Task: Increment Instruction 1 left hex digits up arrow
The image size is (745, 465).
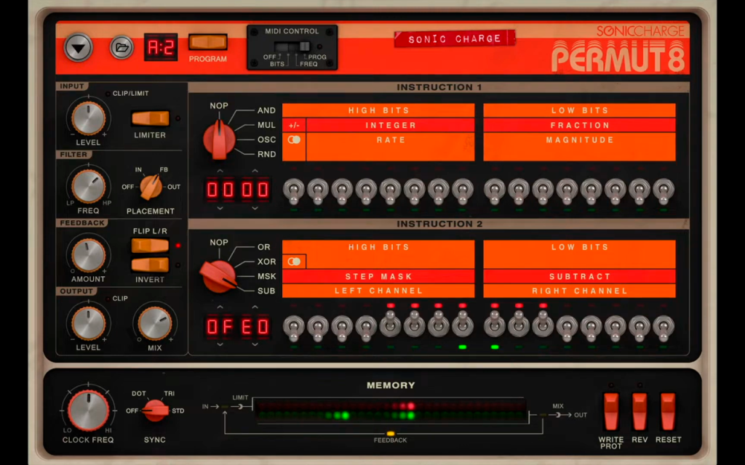Action: pyautogui.click(x=220, y=171)
